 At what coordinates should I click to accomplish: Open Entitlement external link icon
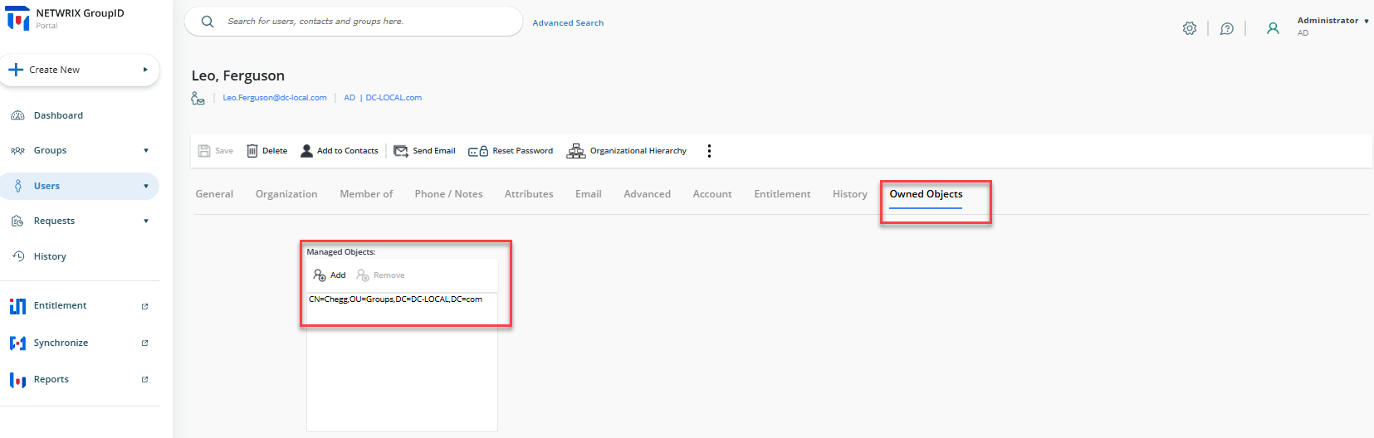[x=144, y=306]
